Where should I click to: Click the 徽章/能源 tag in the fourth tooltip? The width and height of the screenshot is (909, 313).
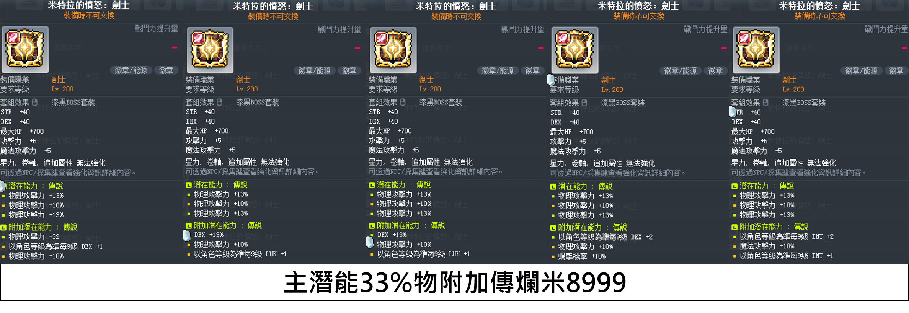pyautogui.click(x=680, y=71)
